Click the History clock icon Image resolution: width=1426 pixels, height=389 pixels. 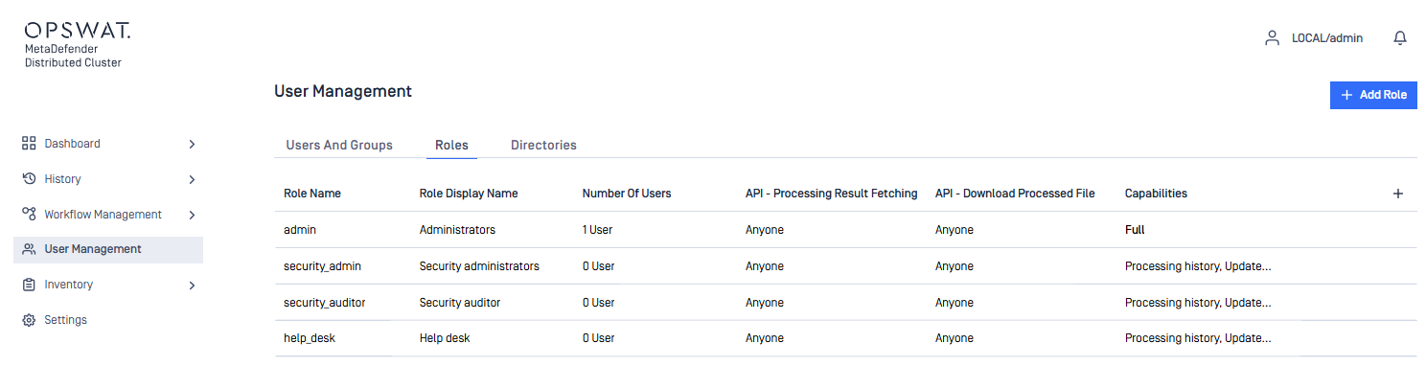click(29, 179)
